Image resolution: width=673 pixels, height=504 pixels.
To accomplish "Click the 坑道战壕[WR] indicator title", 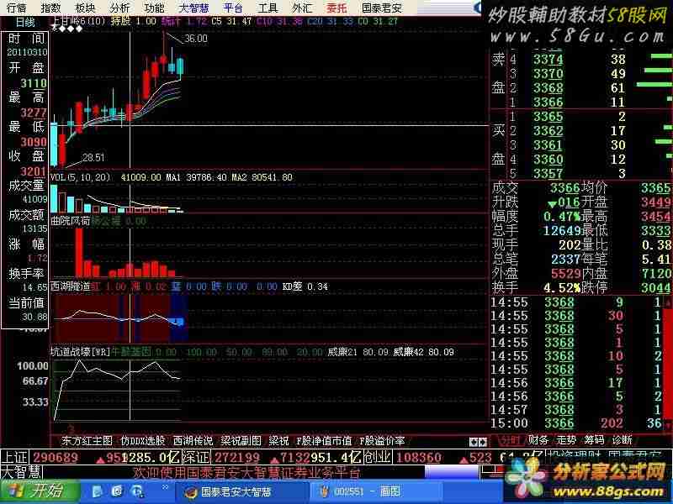I will point(80,352).
